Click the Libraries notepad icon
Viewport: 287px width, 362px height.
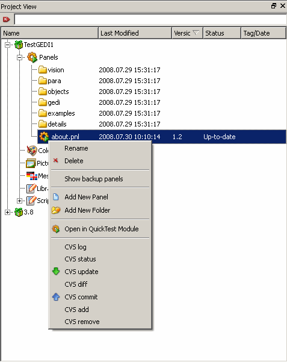[x=31, y=189]
